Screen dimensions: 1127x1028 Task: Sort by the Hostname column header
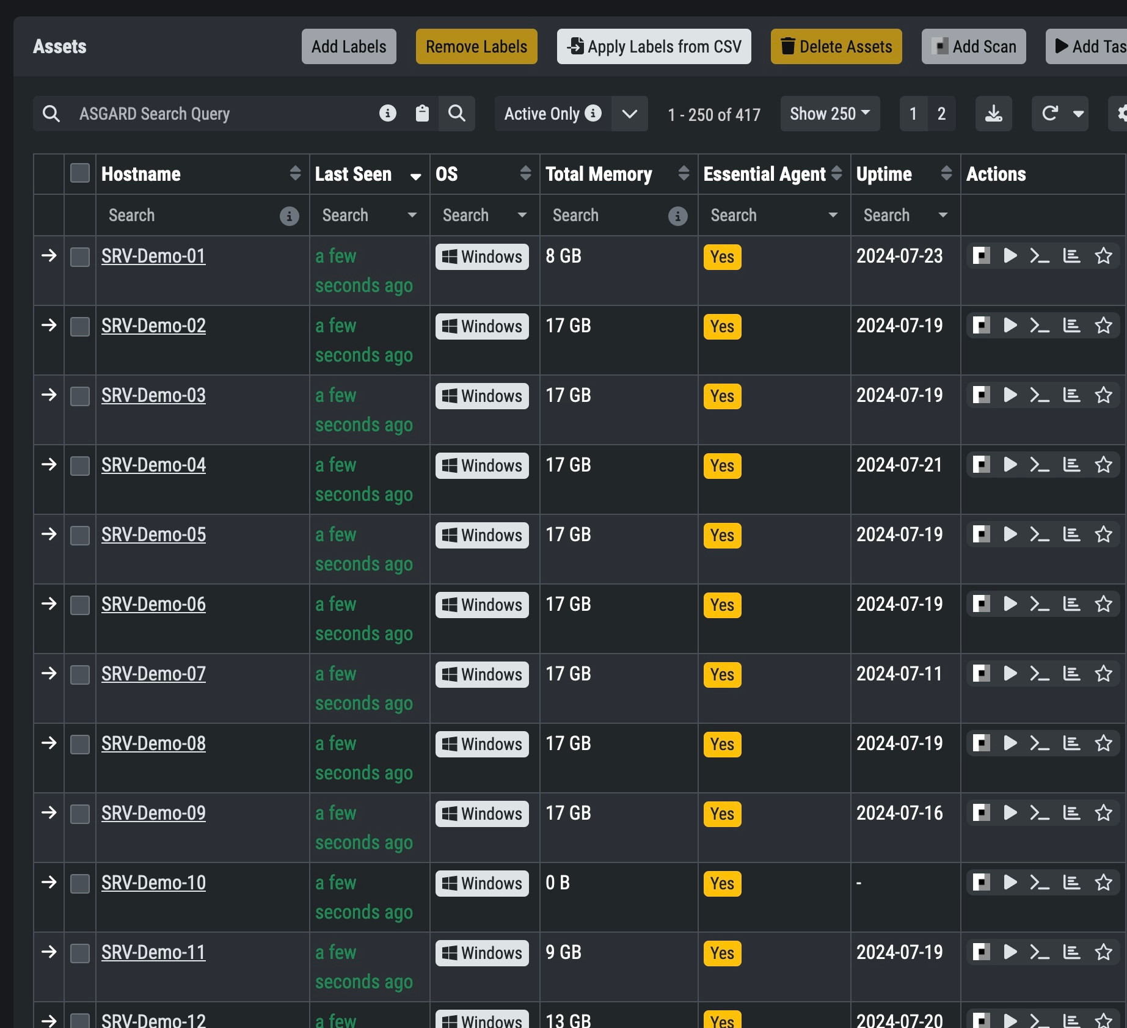tap(140, 174)
